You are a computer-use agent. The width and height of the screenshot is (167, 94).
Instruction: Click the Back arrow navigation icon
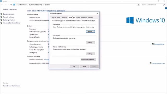(x=2, y=5)
